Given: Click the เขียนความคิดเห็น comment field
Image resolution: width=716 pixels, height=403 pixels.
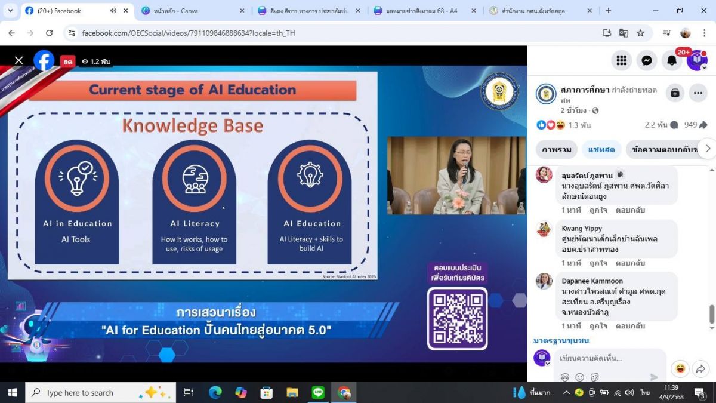Looking at the screenshot, I should (609, 359).
